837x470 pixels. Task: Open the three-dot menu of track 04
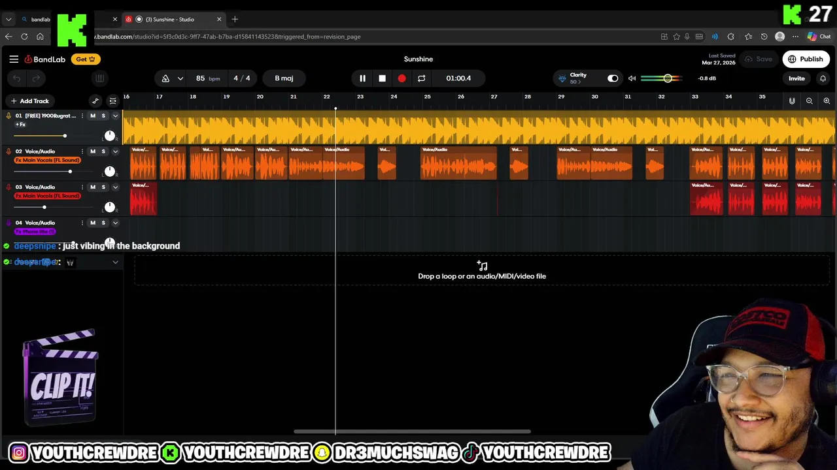[x=82, y=223]
